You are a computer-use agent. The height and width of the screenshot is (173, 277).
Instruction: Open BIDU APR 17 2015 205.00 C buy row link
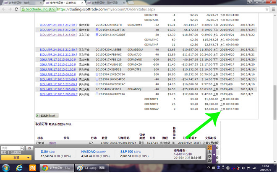(x=58, y=94)
